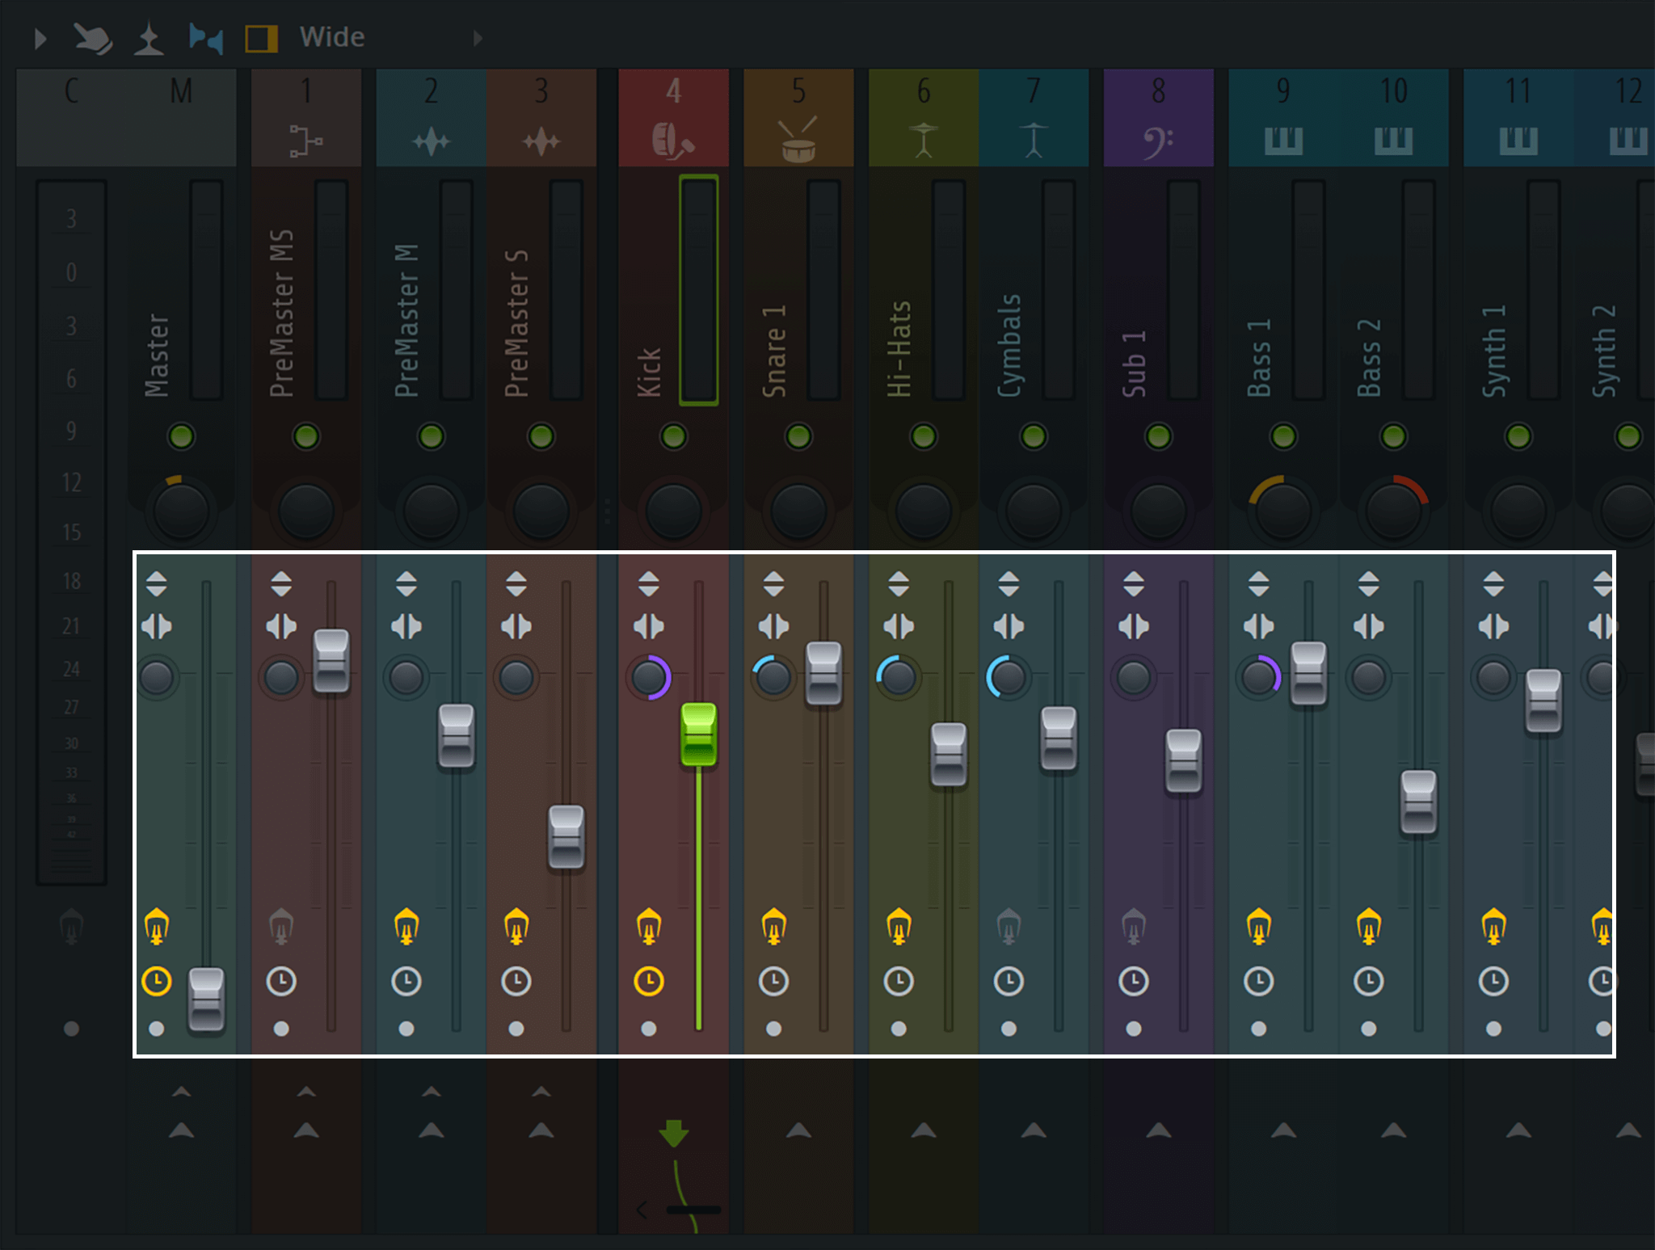Screen dimensions: 1655x1250
Task: Arm the Snare 1 track recording dot
Action: pyautogui.click(x=773, y=1029)
